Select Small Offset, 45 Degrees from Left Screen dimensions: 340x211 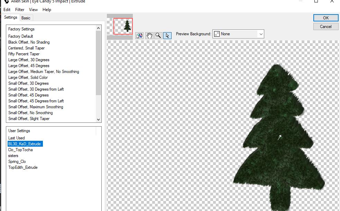[x=36, y=101]
